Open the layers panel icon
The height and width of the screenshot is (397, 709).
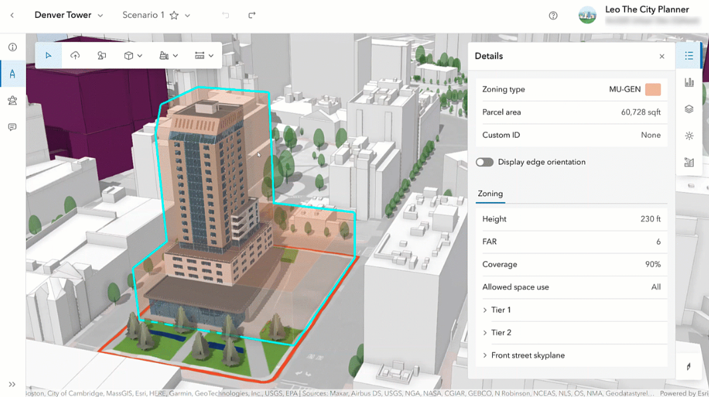pyautogui.click(x=689, y=109)
